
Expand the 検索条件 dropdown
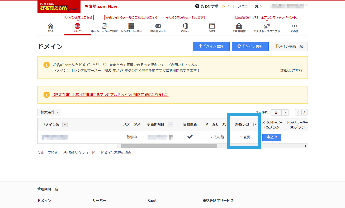49,112
